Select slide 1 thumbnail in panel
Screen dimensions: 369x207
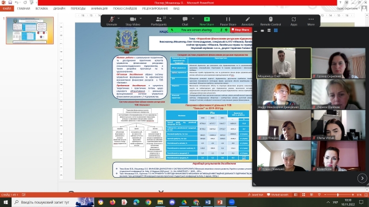point(29,30)
